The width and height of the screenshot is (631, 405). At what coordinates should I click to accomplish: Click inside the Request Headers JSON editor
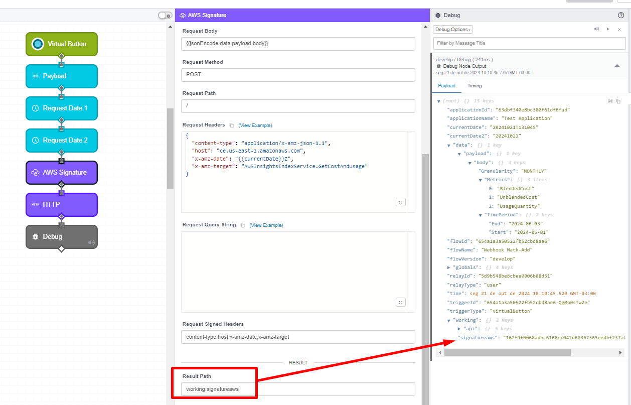tap(298, 172)
